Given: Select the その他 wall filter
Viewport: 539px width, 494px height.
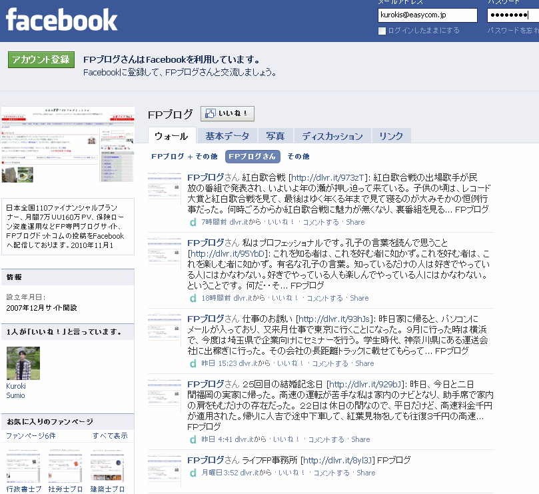Looking at the screenshot, I should click(x=298, y=157).
